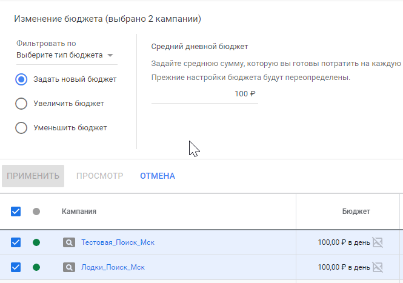Select 'Задать новый бюджет' radio option
Image resolution: width=403 pixels, height=283 pixels.
pyautogui.click(x=21, y=79)
